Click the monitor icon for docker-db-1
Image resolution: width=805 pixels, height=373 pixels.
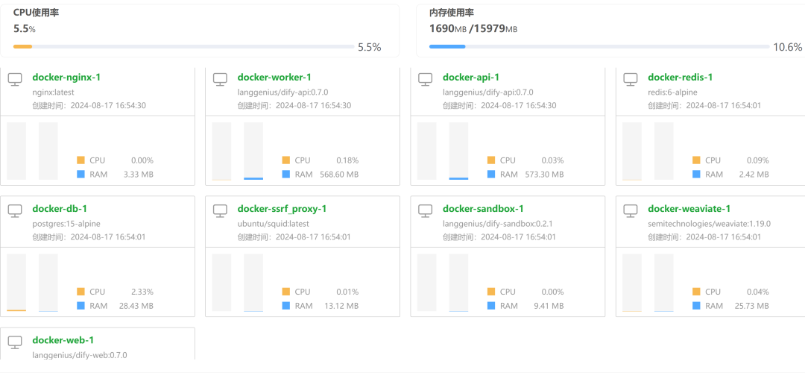16,210
